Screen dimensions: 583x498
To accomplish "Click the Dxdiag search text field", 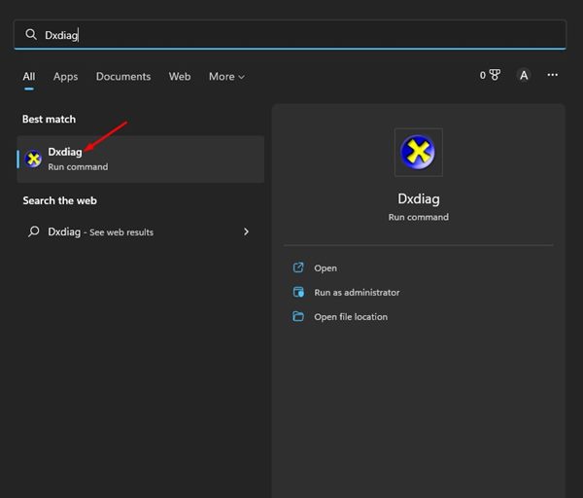I will 291,34.
